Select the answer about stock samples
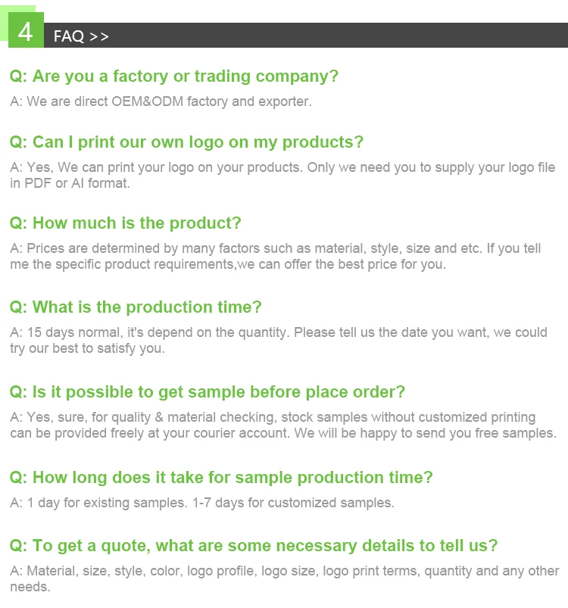 [273, 417]
